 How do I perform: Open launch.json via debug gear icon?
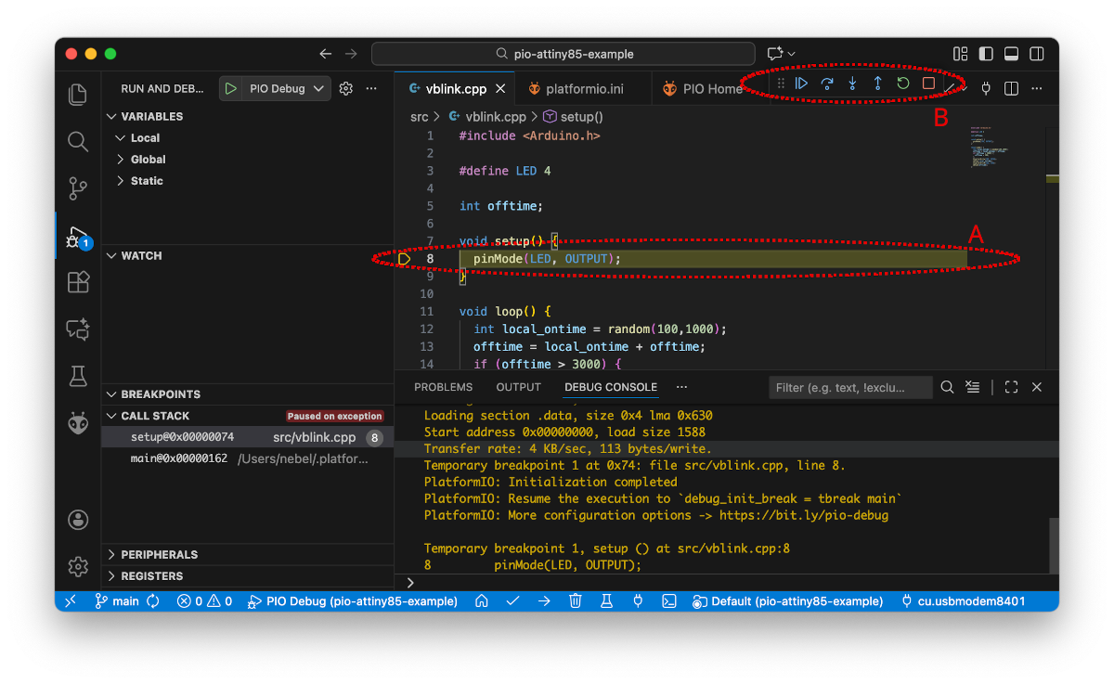coord(346,88)
